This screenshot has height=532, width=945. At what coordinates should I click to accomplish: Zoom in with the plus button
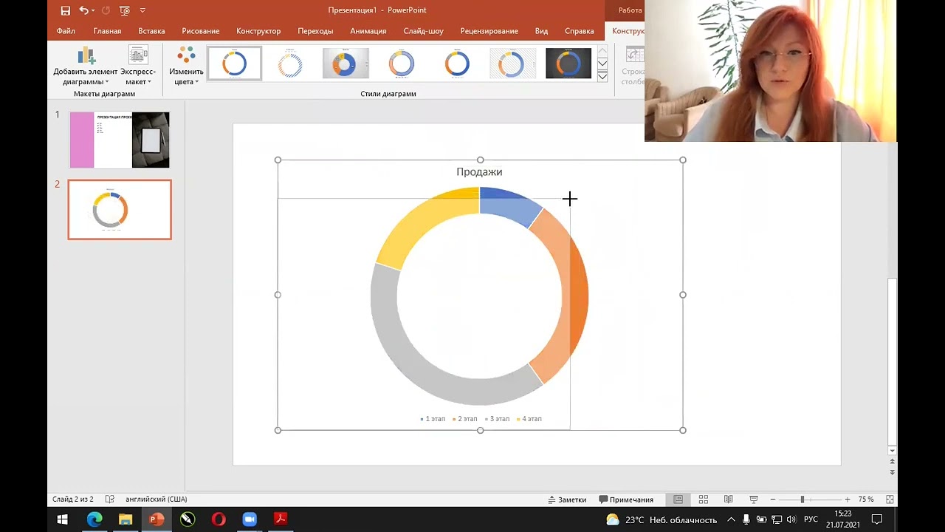(x=847, y=499)
